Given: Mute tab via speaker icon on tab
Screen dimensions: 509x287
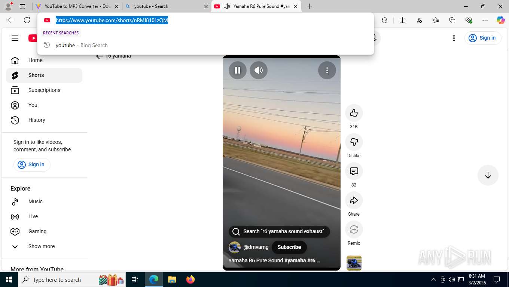Looking at the screenshot, I should coord(226,6).
